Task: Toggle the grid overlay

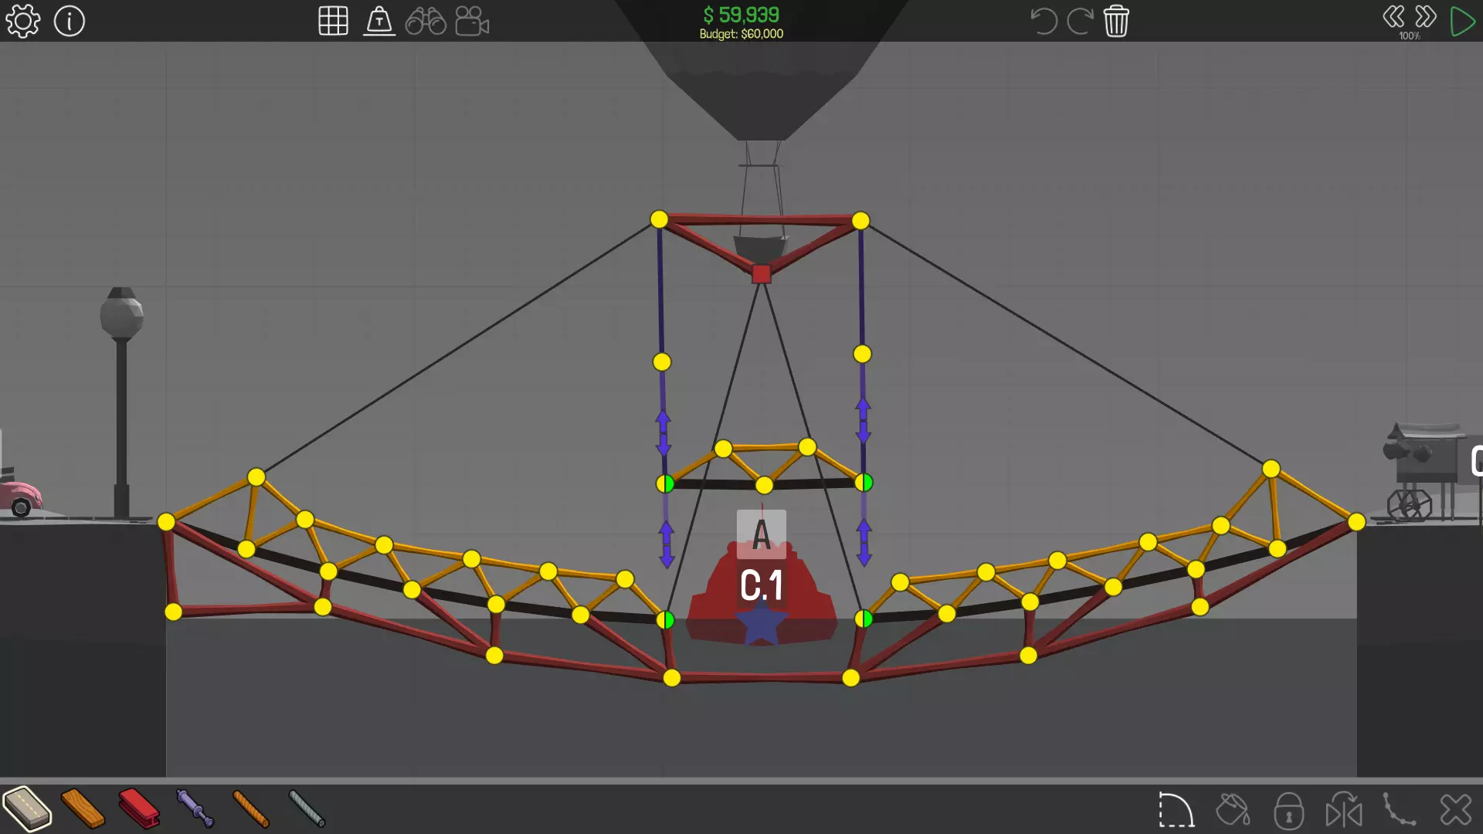Action: (x=333, y=21)
